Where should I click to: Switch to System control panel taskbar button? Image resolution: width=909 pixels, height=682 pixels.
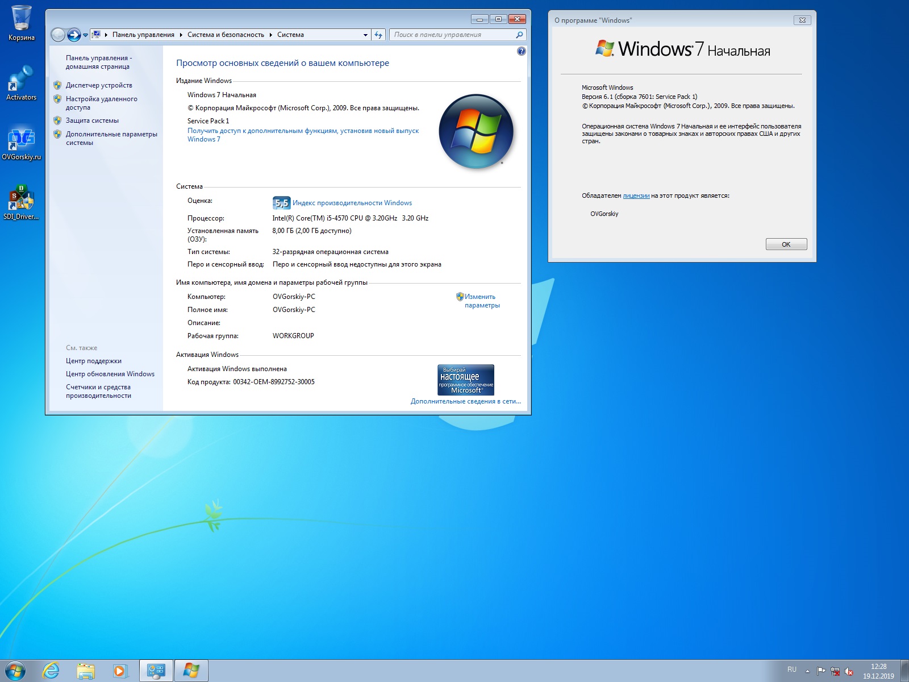pos(156,671)
